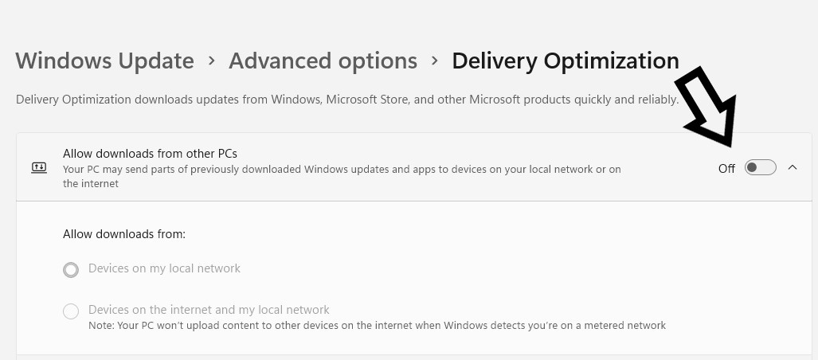Click the chevron after Windows Update breadcrumb

pyautogui.click(x=212, y=61)
